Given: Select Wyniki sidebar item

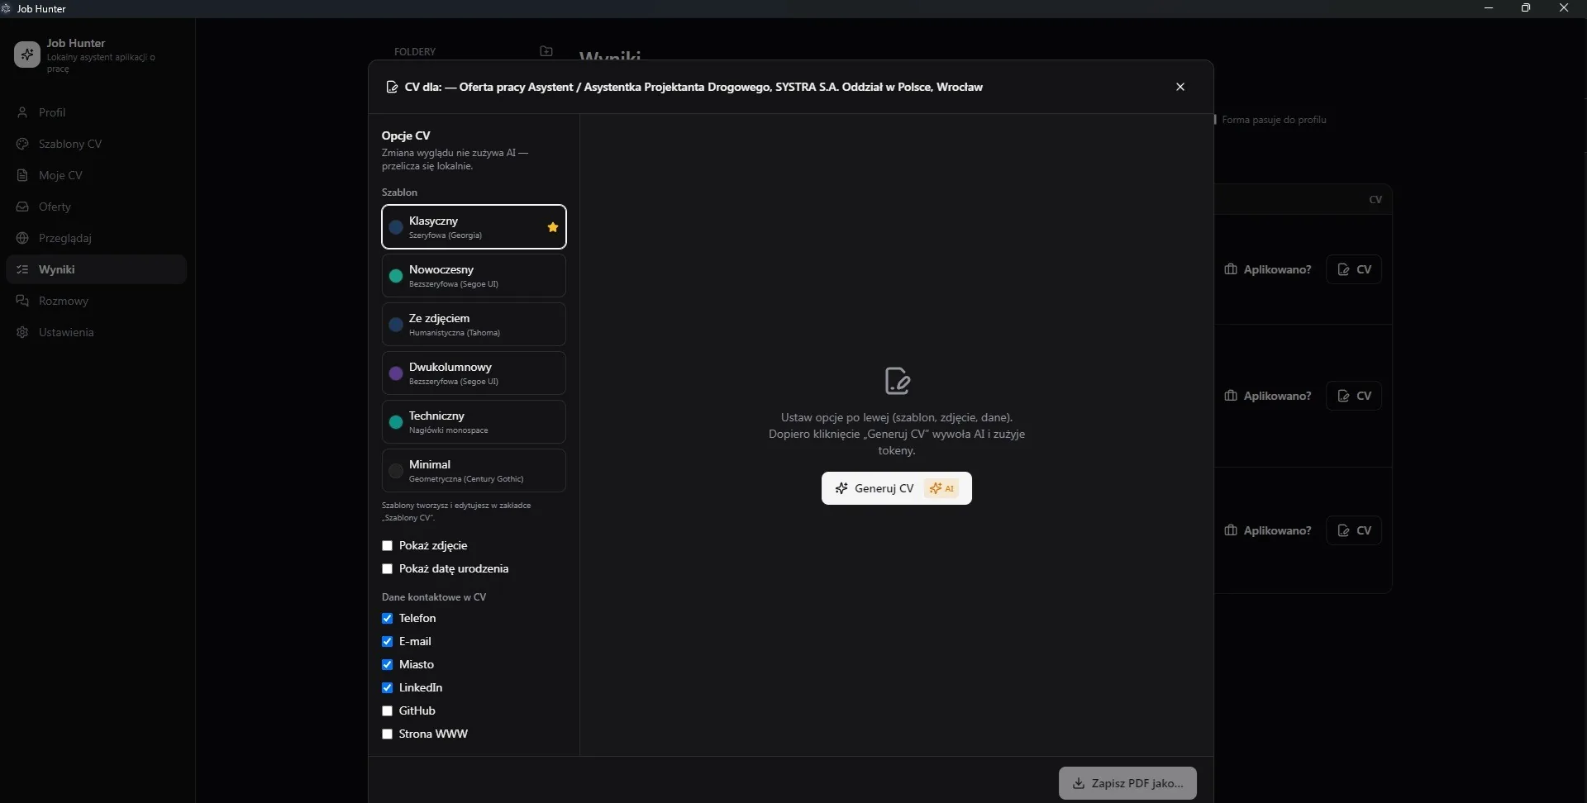Looking at the screenshot, I should tap(96, 269).
